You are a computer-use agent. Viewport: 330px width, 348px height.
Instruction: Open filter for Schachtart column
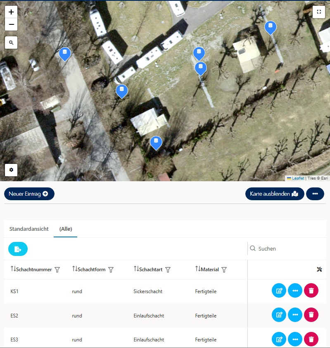(x=168, y=270)
